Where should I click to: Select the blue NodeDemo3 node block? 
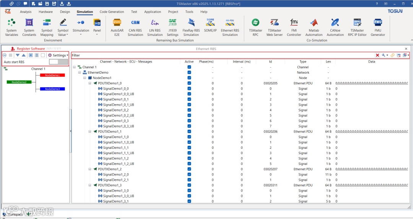pos(52,89)
